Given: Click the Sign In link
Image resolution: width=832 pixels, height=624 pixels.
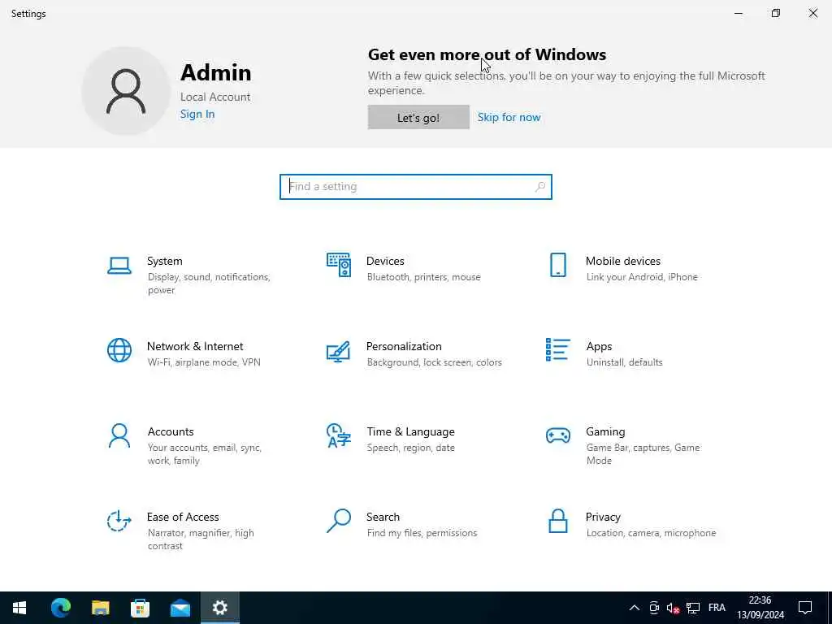Looking at the screenshot, I should point(197,114).
